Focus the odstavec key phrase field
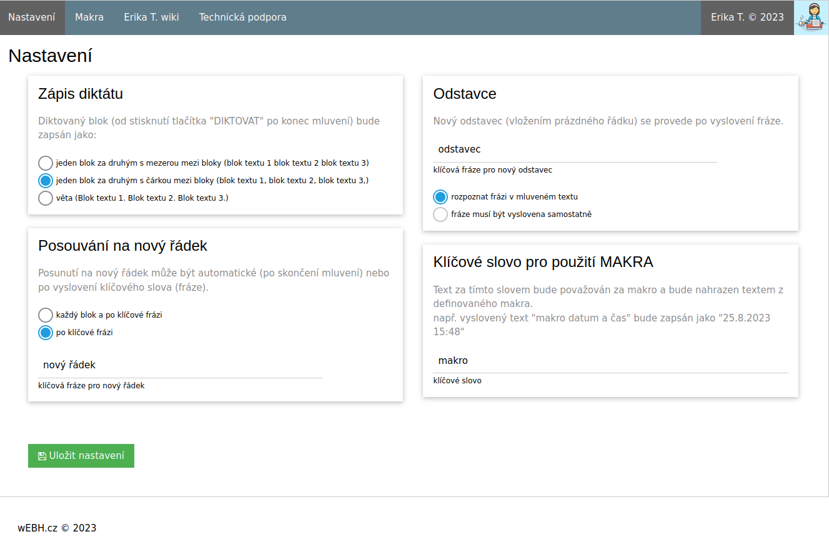The height and width of the screenshot is (544, 829). tap(575, 149)
